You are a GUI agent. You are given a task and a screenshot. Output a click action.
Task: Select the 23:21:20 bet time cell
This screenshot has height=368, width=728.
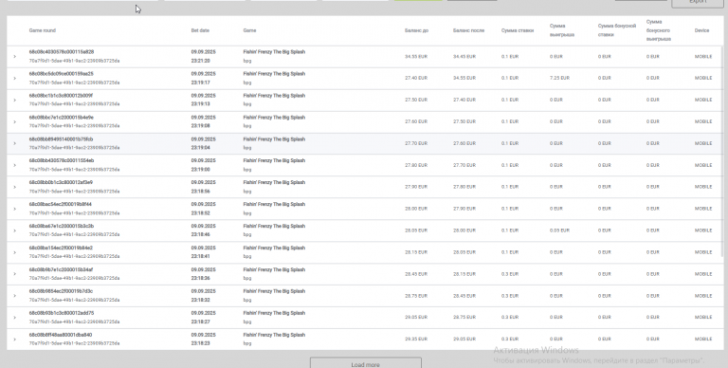(200, 61)
